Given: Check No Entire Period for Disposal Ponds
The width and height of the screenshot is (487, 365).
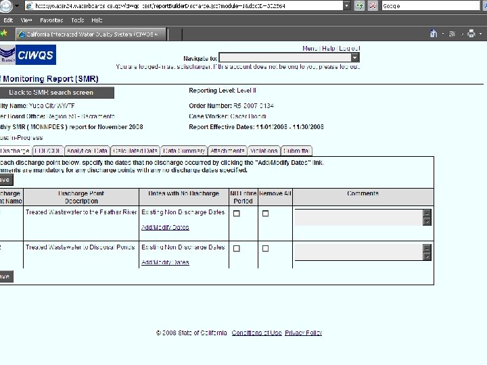Looking at the screenshot, I should click(x=237, y=249).
